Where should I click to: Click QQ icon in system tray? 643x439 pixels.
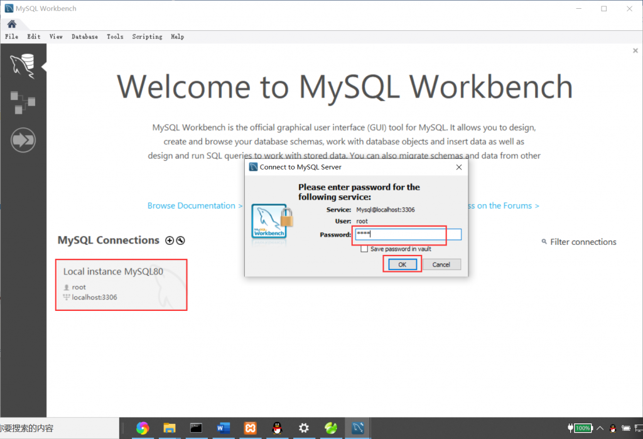613,428
